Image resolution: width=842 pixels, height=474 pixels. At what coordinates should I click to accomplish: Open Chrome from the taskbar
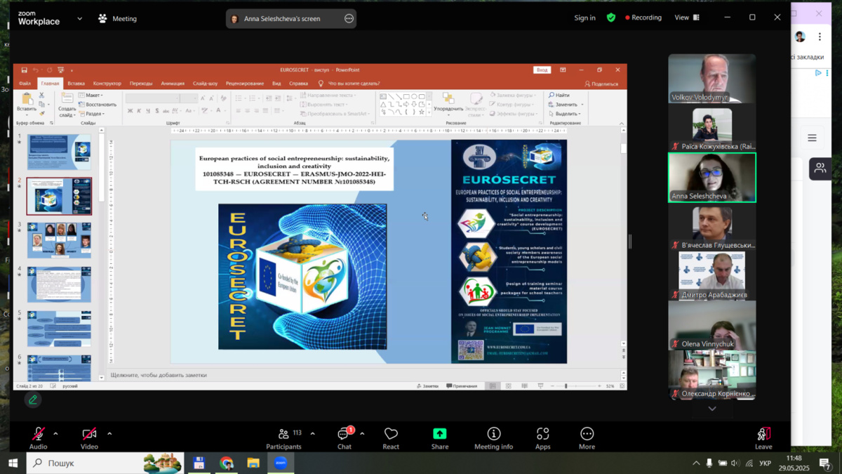click(x=226, y=463)
